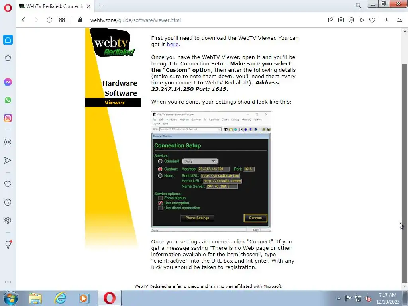Open Speed Dial start page grid
Image resolution: width=408 pixels, height=306 pixels.
tap(62, 20)
